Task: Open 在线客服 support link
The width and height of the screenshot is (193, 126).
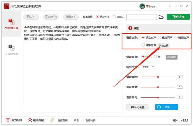Action: pyautogui.click(x=36, y=120)
